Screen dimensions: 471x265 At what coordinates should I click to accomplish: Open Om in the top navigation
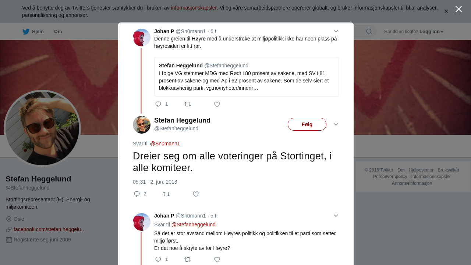tap(58, 32)
